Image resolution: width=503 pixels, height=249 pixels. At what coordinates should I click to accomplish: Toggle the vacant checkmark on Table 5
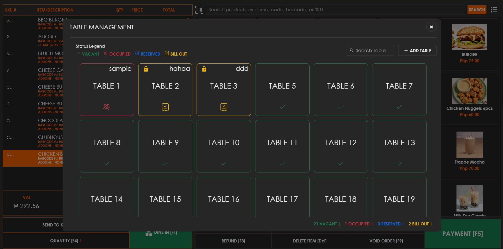[x=282, y=107]
